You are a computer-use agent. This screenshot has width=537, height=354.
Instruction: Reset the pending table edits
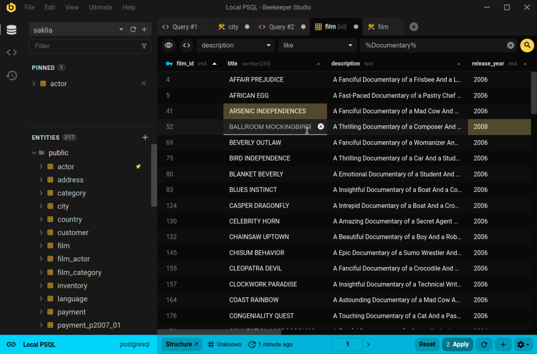pyautogui.click(x=427, y=345)
